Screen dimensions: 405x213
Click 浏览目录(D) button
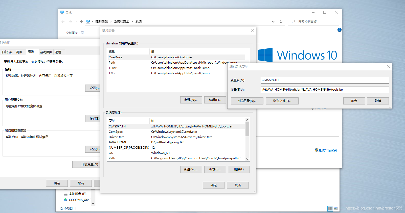tap(247, 101)
